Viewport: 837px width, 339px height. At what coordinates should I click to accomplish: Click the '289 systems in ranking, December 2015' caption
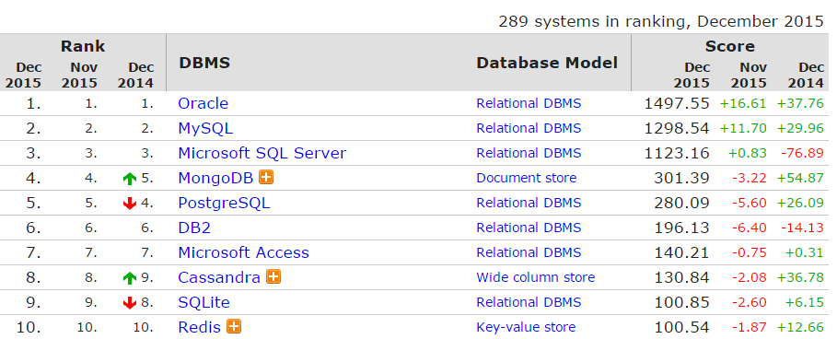(x=661, y=21)
